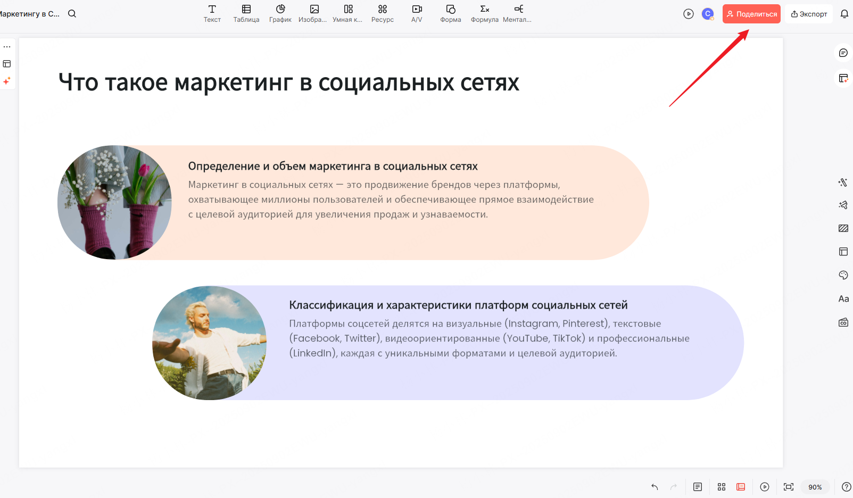Screen dimensions: 853x498
Task: Toggle speaker notes panel at the bottom
Action: pyautogui.click(x=697, y=487)
